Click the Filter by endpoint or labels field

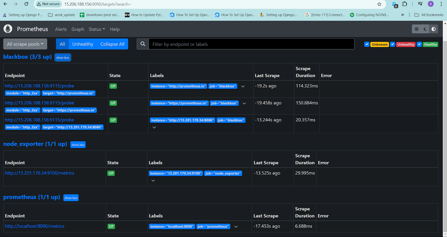pos(251,44)
